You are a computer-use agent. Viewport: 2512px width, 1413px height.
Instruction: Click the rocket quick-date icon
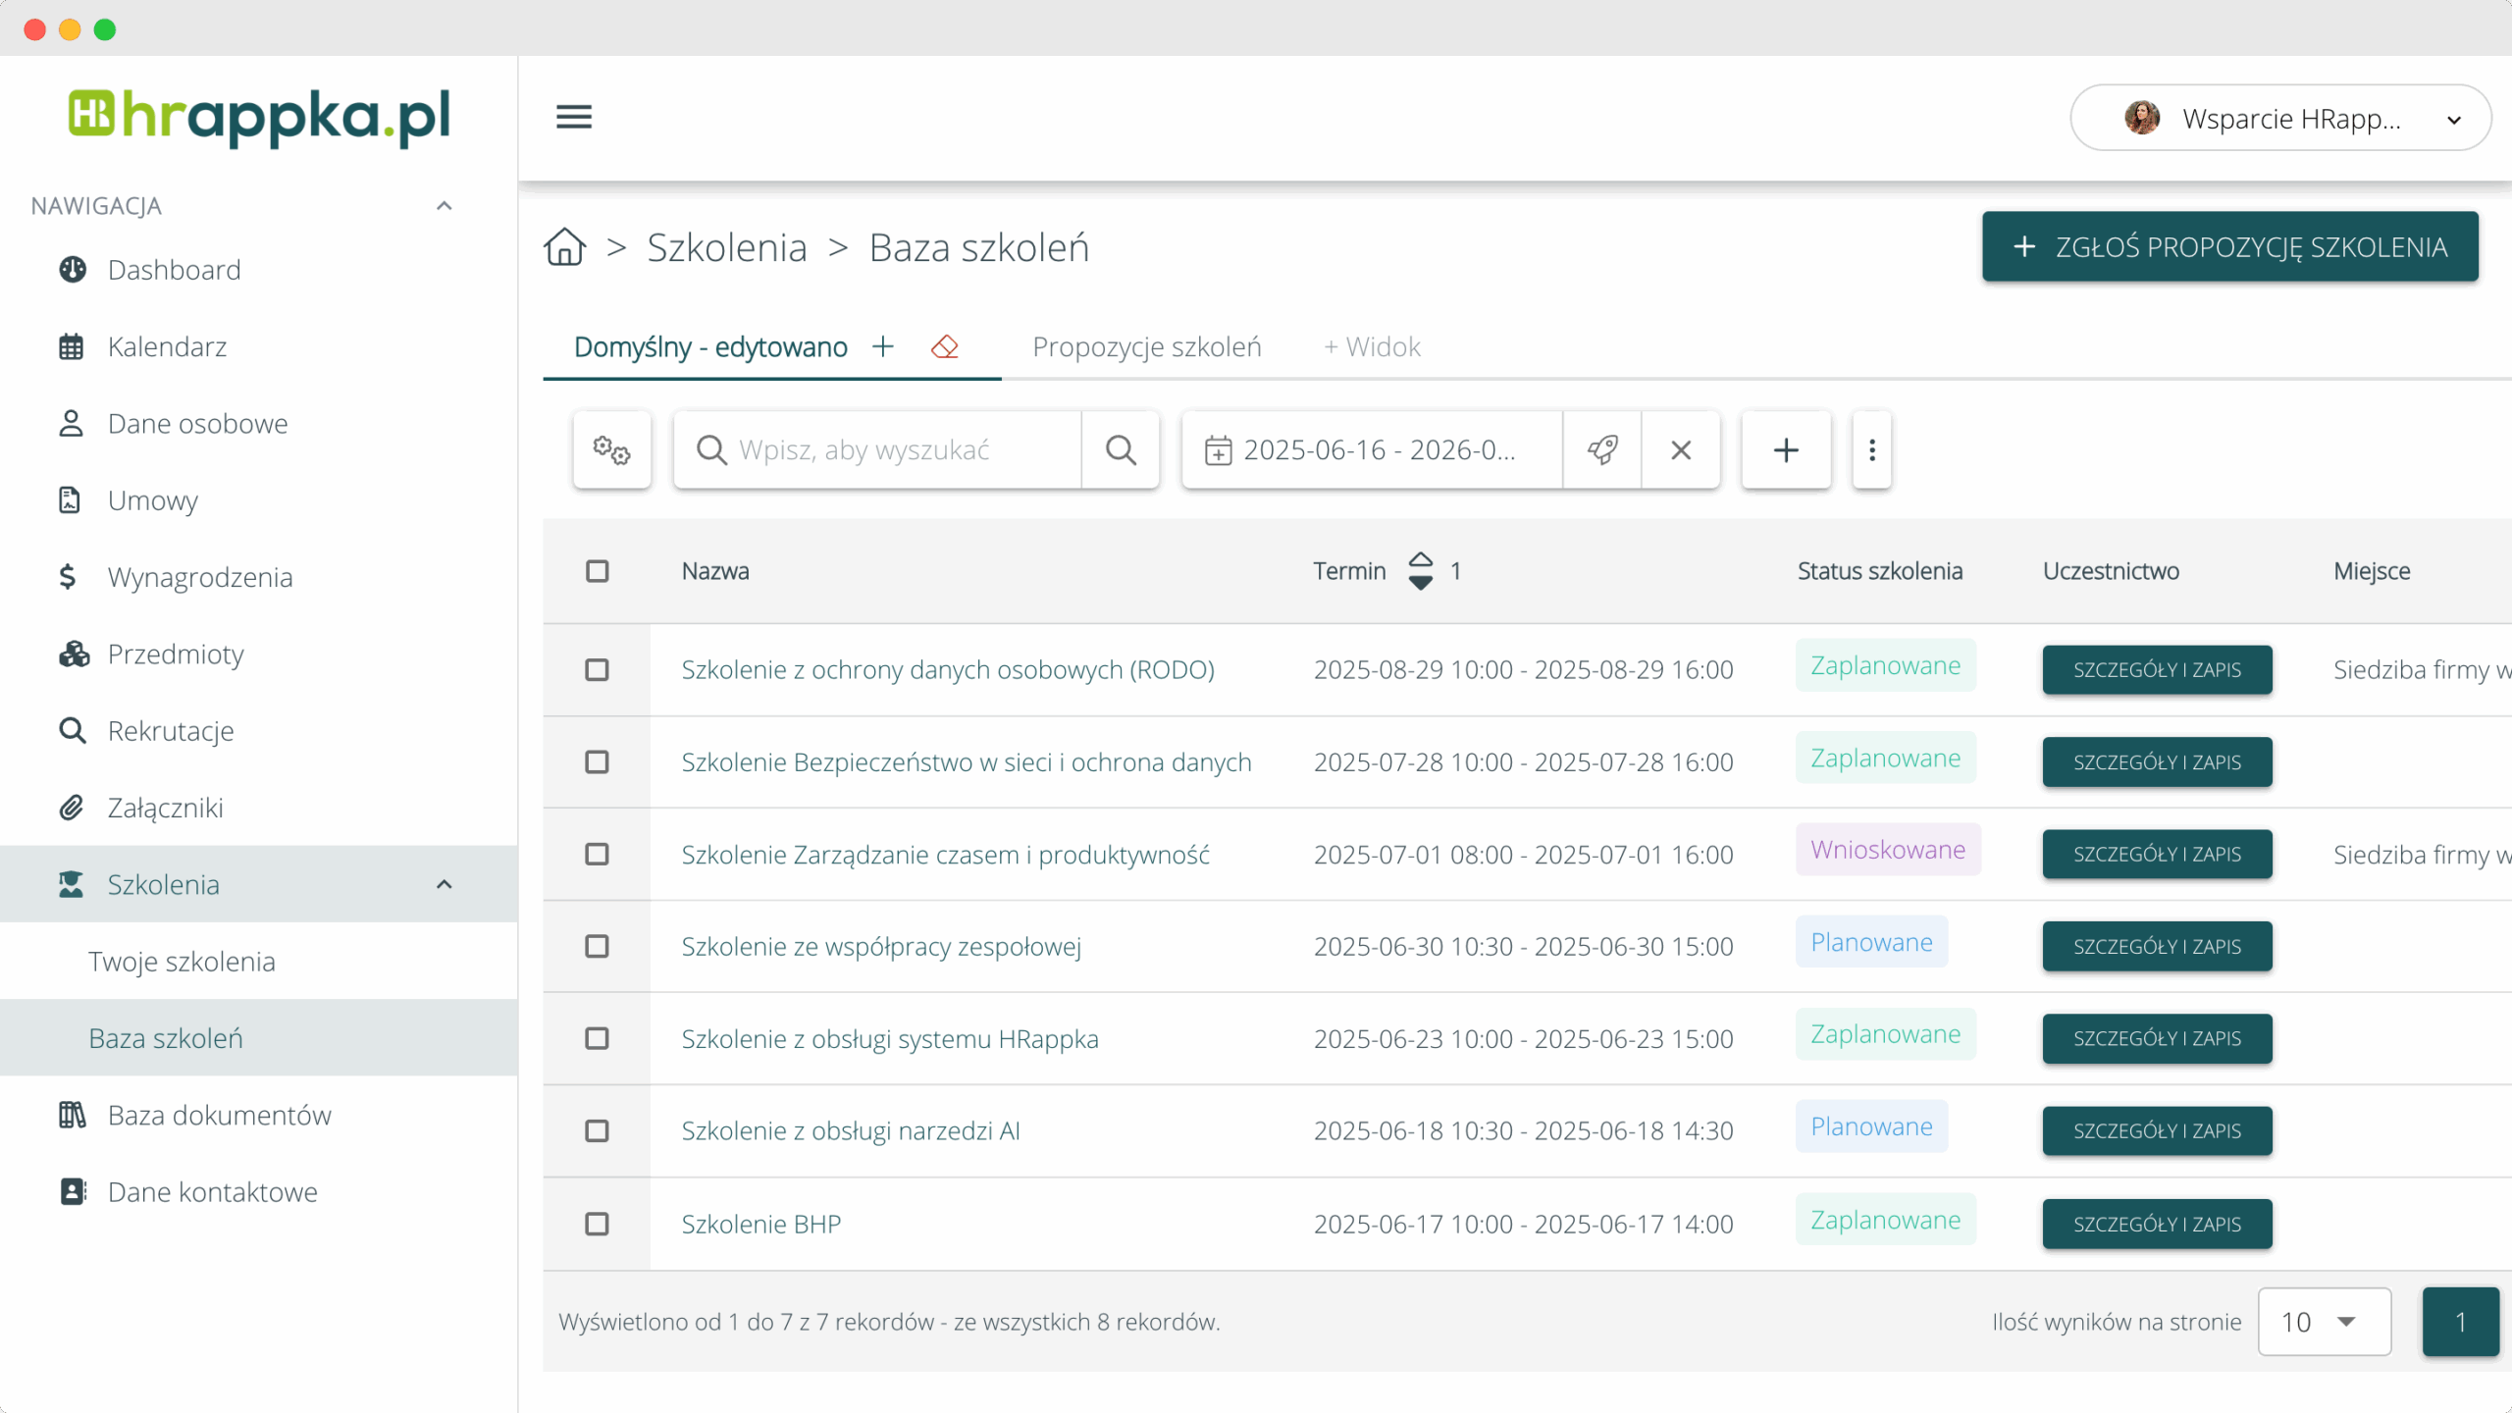tap(1602, 449)
